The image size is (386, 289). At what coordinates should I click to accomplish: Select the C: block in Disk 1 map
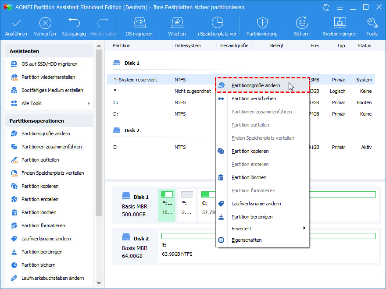coord(207,205)
